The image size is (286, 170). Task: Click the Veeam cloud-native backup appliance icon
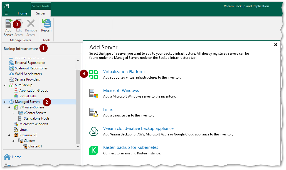(94, 131)
